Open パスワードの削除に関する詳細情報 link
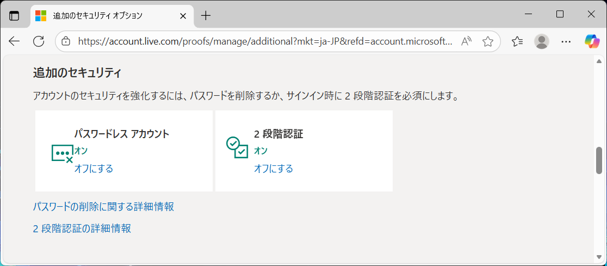This screenshot has height=266, width=607. click(x=103, y=206)
